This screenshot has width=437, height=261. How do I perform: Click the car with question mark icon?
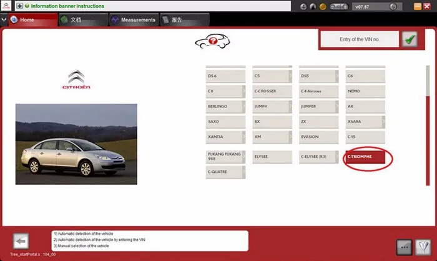point(212,41)
